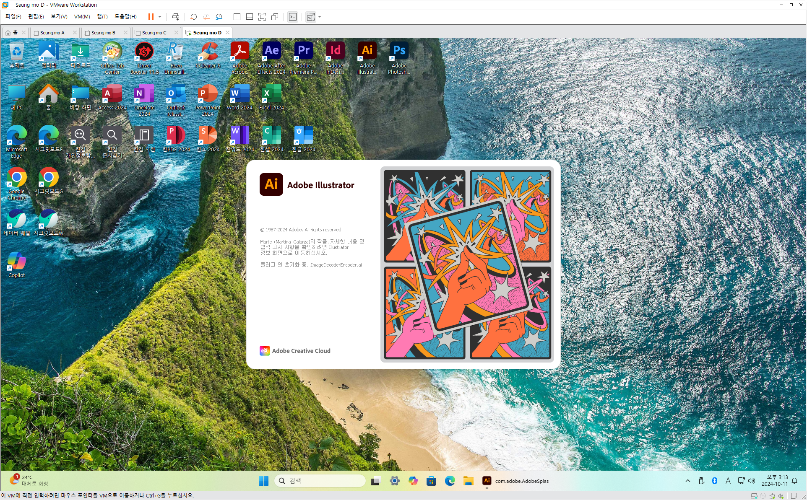Click the Windows Start button
Viewport: 807px width, 500px height.
(x=263, y=481)
